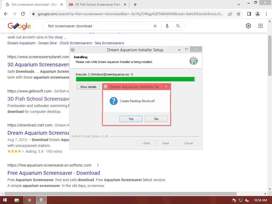Click the Google logo
The image size is (272, 204).
click(x=19, y=26)
